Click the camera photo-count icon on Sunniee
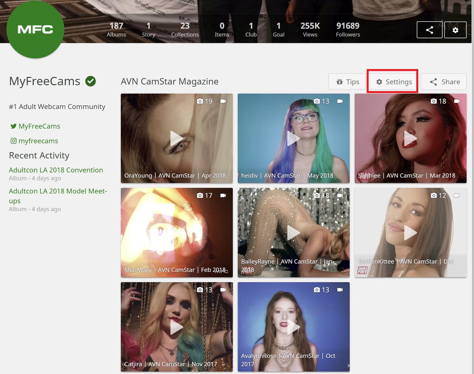The height and width of the screenshot is (374, 474). click(434, 101)
